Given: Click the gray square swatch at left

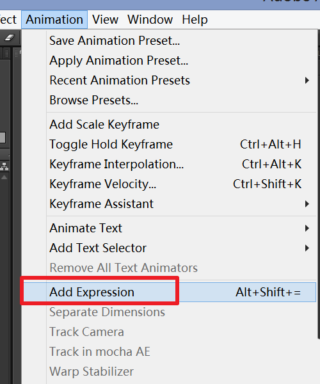Looking at the screenshot, I should [x=3, y=138].
